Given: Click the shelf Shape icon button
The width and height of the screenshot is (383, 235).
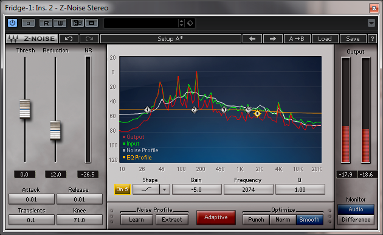Looking at the screenshot, I should tap(146, 189).
